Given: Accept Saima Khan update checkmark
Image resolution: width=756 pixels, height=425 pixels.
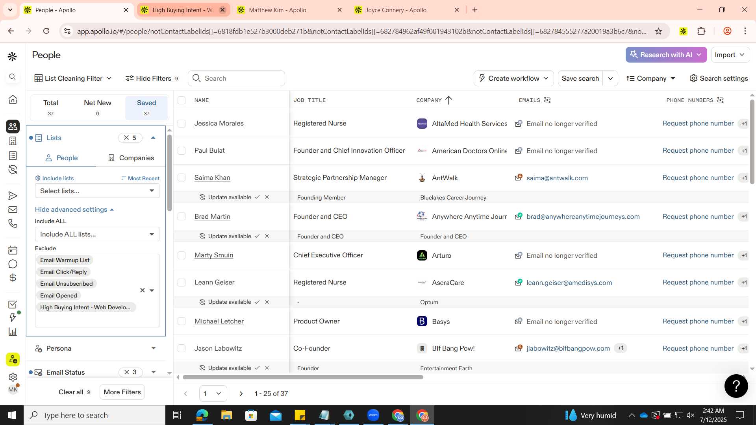Looking at the screenshot, I should 257,197.
